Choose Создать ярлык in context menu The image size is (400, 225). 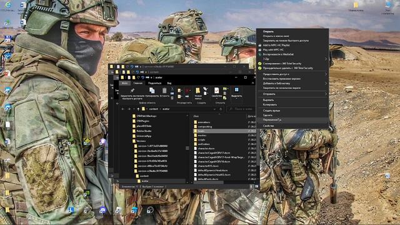(271, 111)
